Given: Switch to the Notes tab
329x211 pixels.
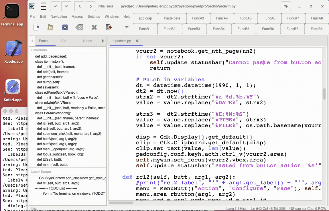Looking at the screenshot, I should pos(87,41).
